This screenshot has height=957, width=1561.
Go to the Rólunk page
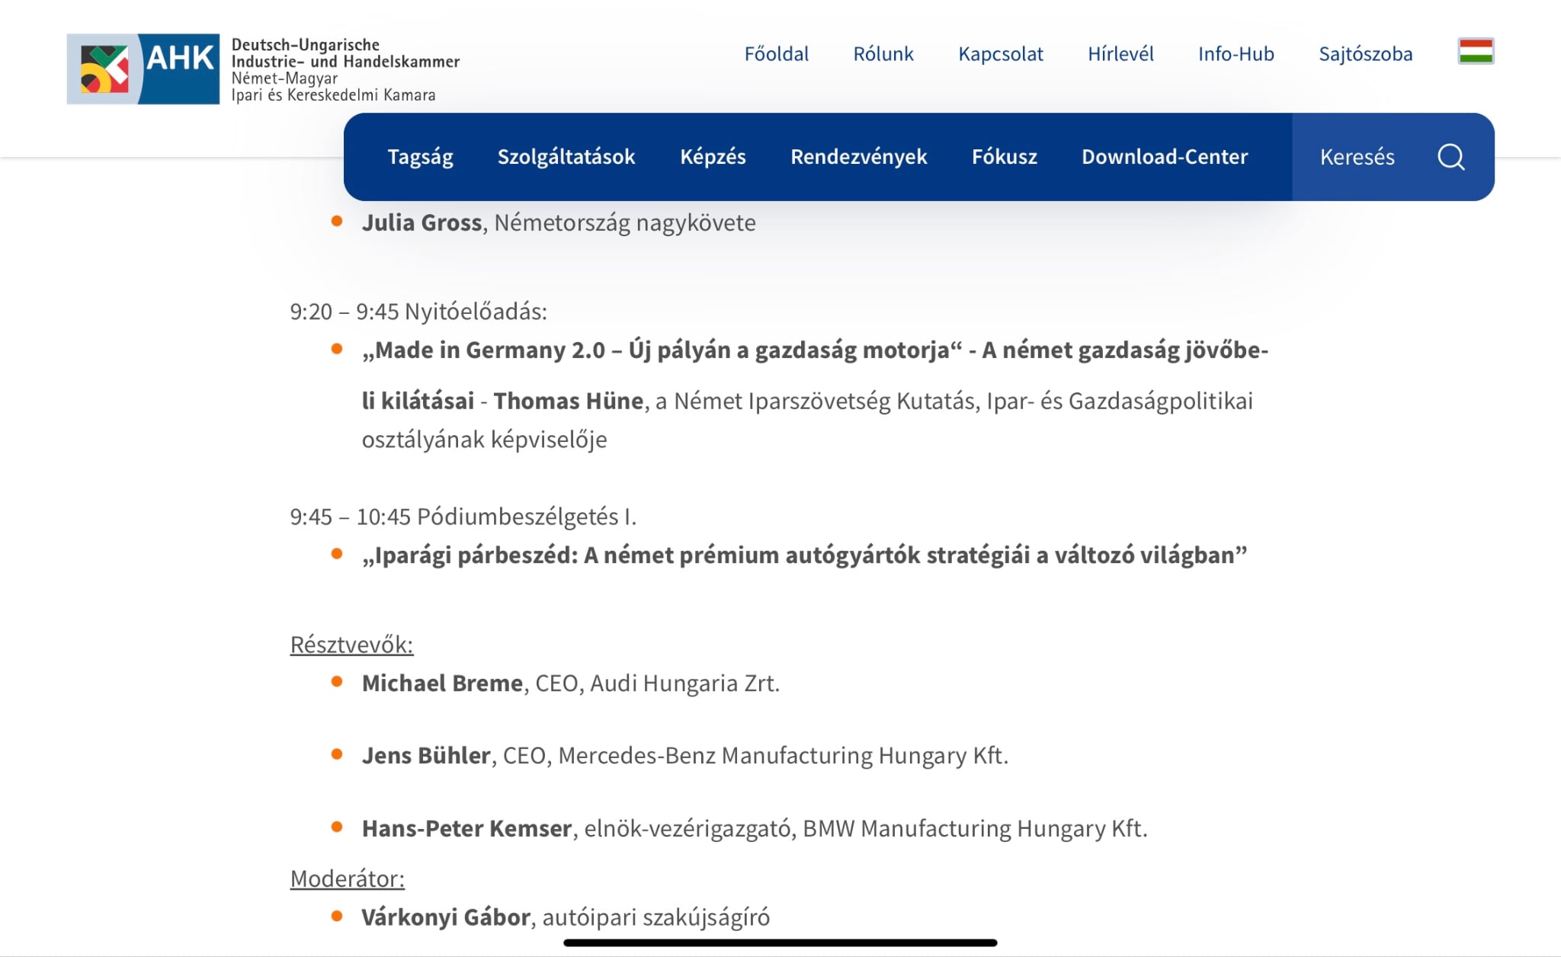coord(883,54)
